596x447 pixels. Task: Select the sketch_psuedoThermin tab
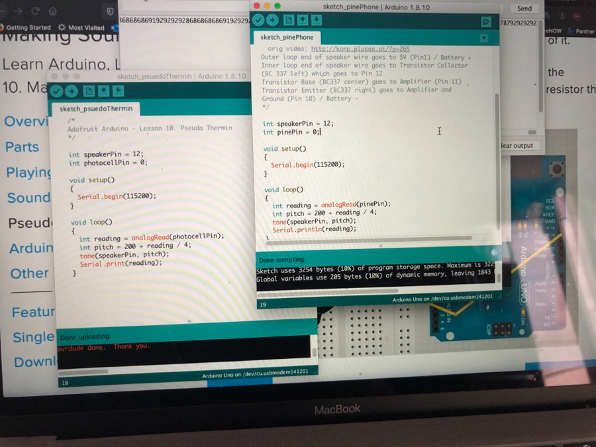coord(96,109)
